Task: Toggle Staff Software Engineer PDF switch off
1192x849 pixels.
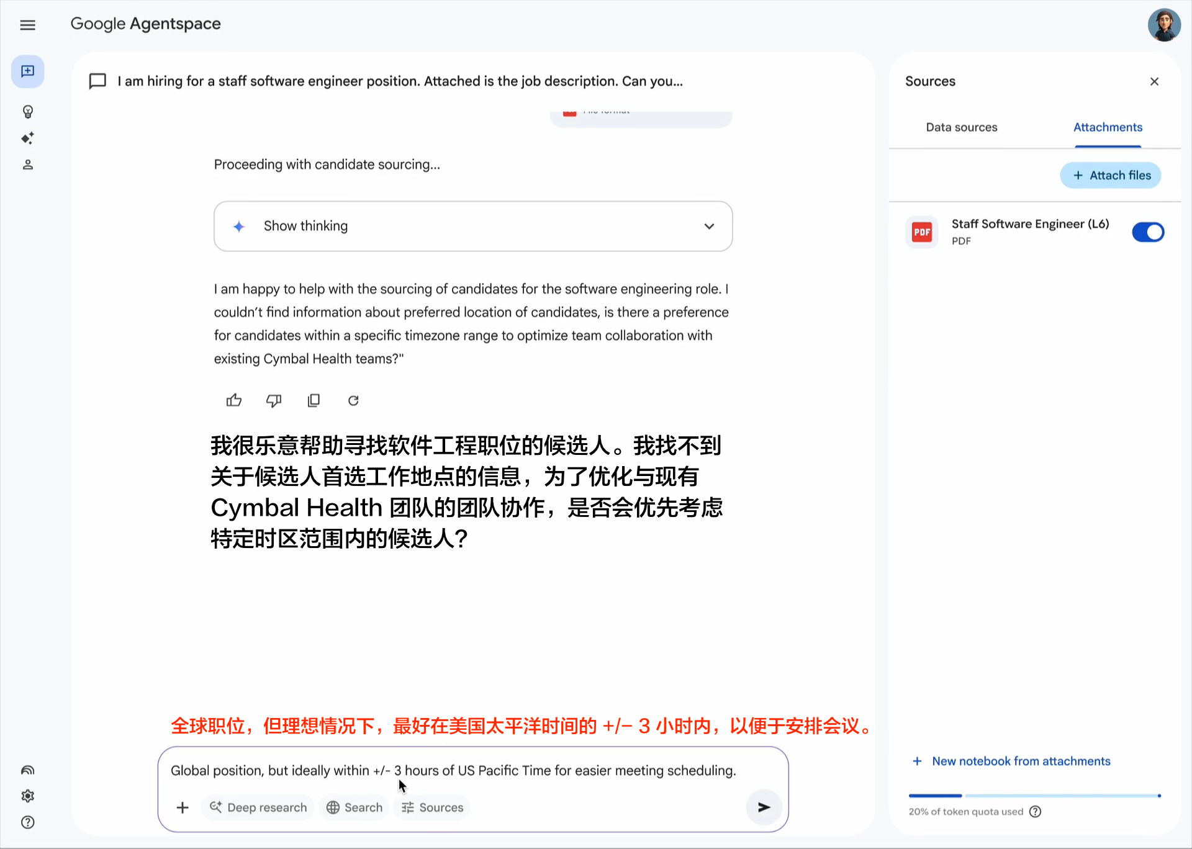Action: click(x=1147, y=232)
